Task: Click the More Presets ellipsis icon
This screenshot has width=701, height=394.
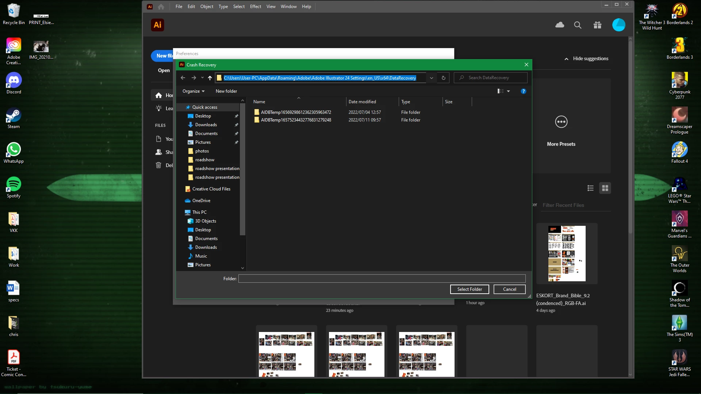Action: pyautogui.click(x=561, y=121)
